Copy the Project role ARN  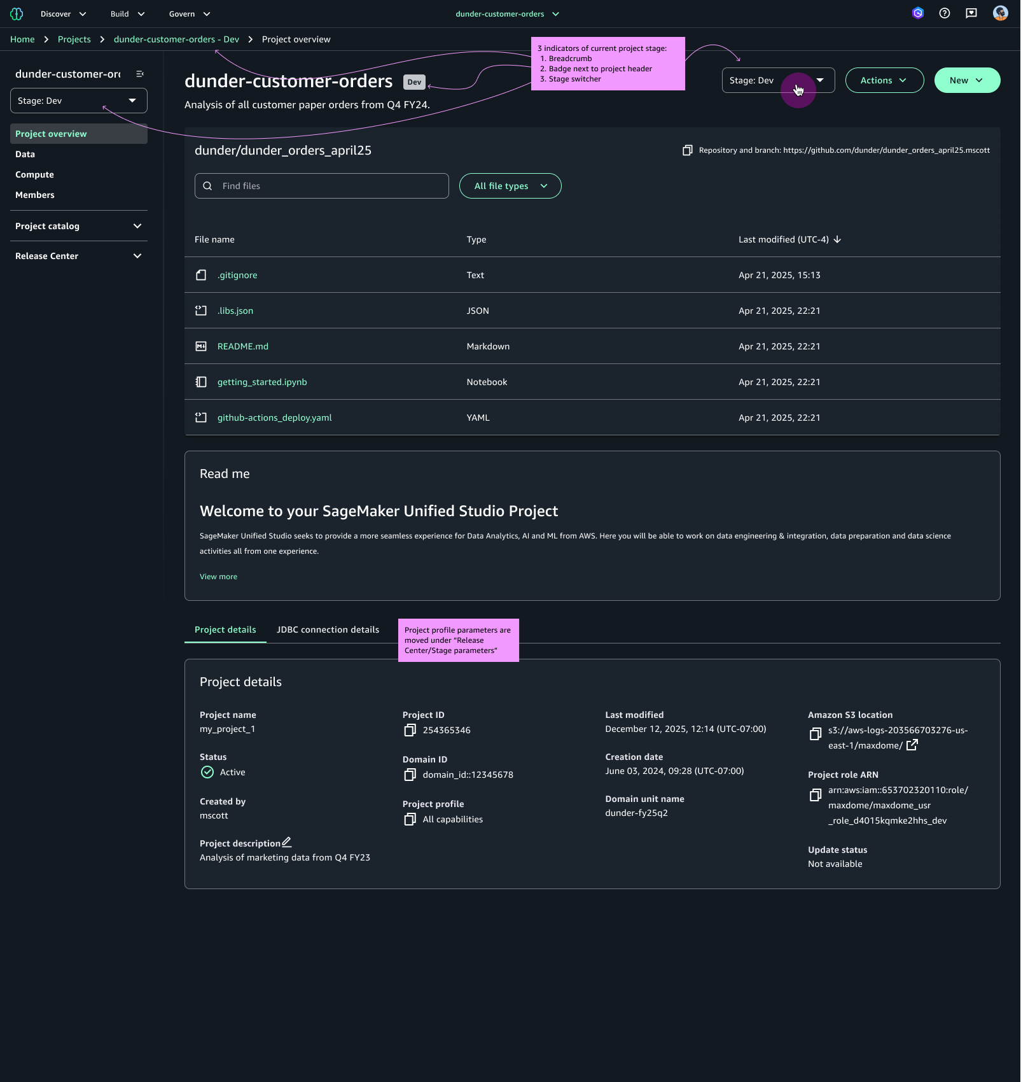pos(815,795)
